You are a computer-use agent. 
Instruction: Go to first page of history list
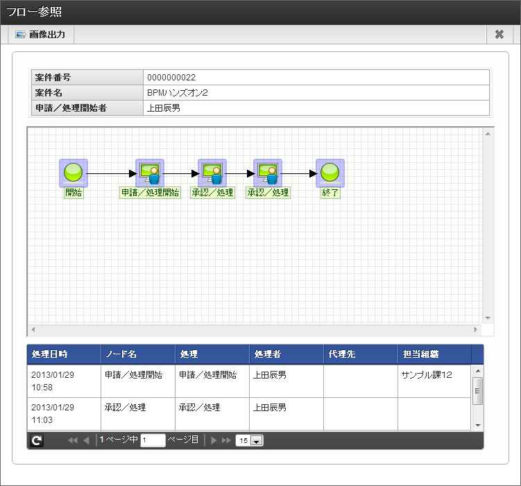(72, 440)
